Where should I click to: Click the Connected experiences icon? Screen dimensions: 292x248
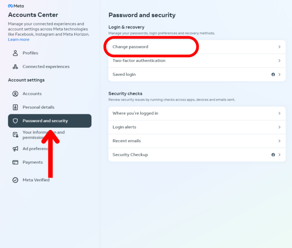coord(15,66)
